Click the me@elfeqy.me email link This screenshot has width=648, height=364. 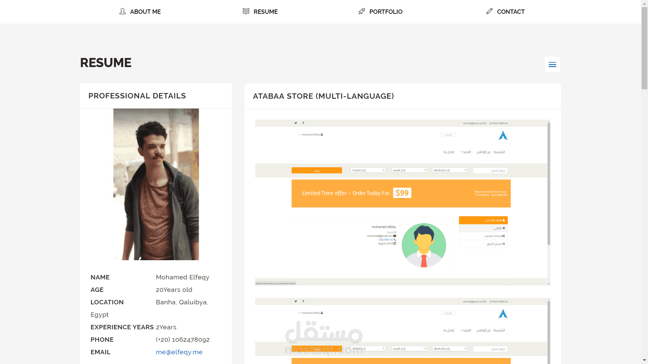pos(179,352)
